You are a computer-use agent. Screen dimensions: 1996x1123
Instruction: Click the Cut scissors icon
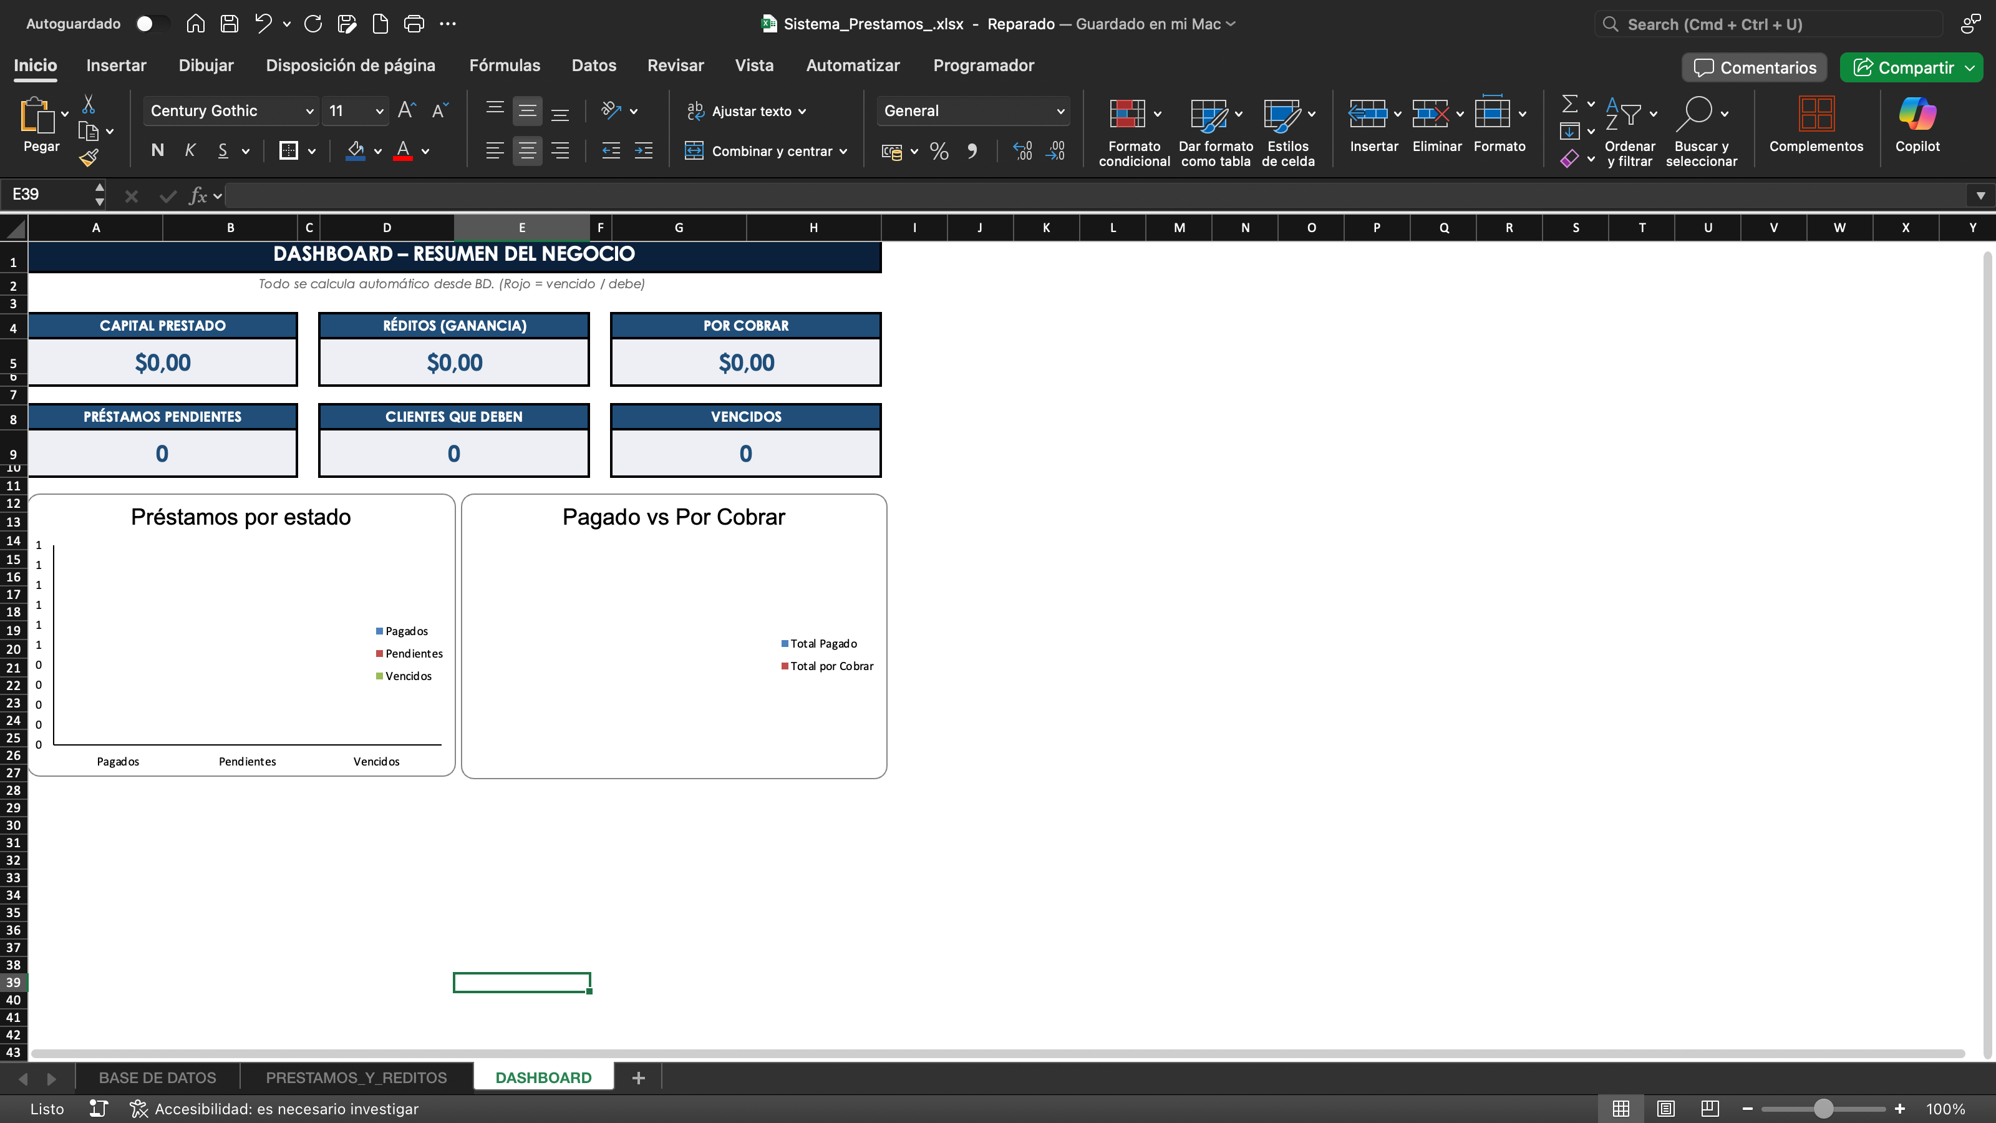pyautogui.click(x=89, y=104)
